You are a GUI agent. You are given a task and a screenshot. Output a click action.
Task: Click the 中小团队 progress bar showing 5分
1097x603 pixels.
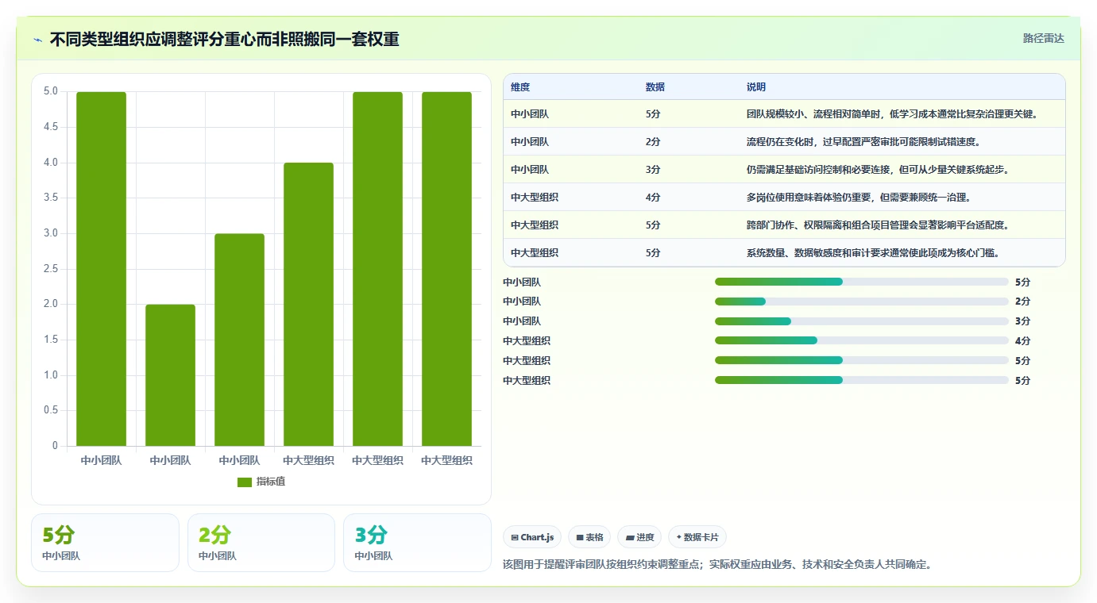tap(862, 282)
